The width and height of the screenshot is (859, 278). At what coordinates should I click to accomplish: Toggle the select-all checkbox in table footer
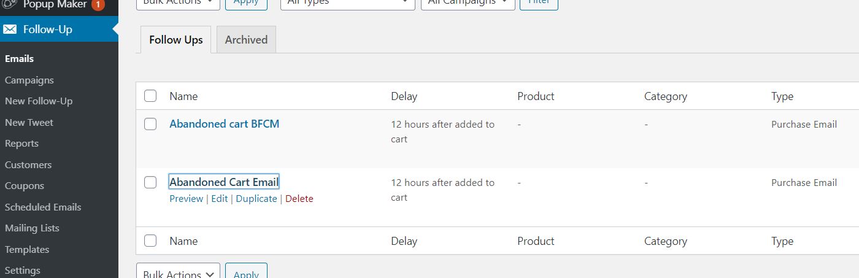tap(150, 241)
